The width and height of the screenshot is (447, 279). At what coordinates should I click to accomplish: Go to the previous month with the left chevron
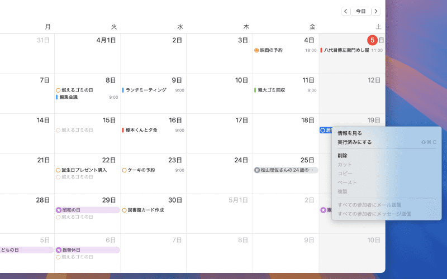[346, 11]
